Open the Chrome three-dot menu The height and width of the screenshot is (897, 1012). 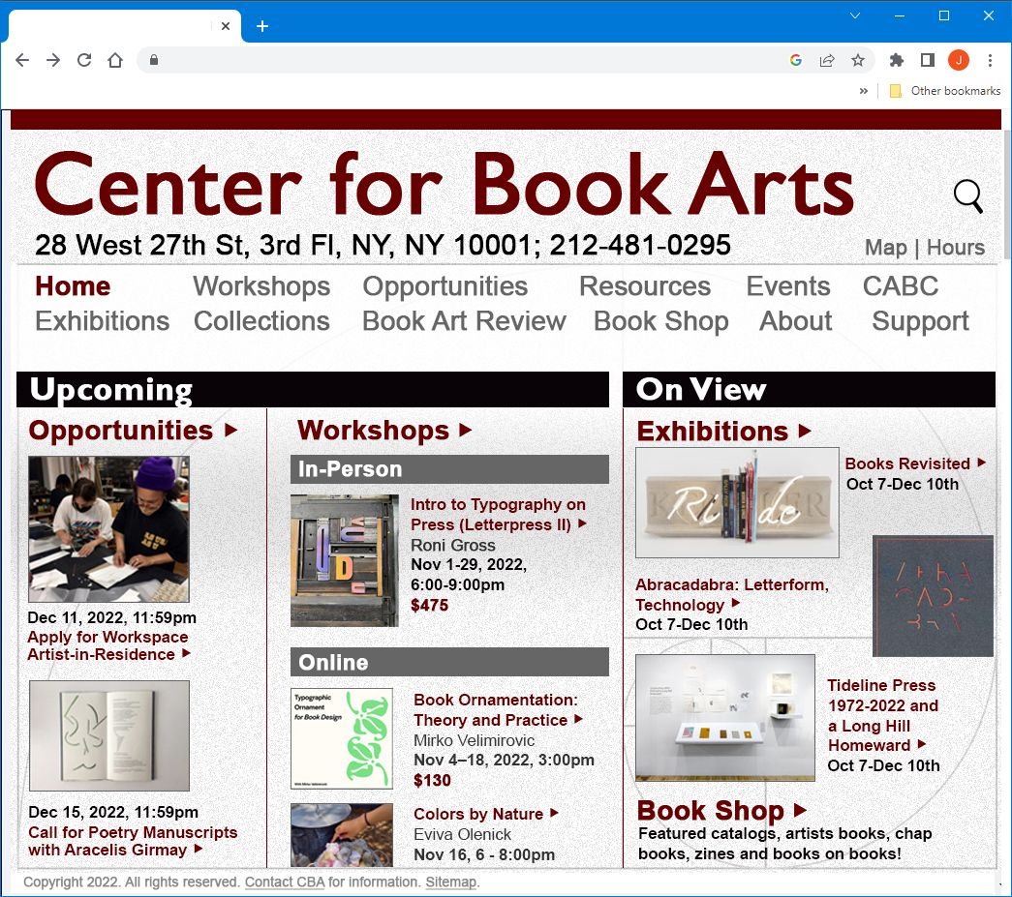(990, 60)
